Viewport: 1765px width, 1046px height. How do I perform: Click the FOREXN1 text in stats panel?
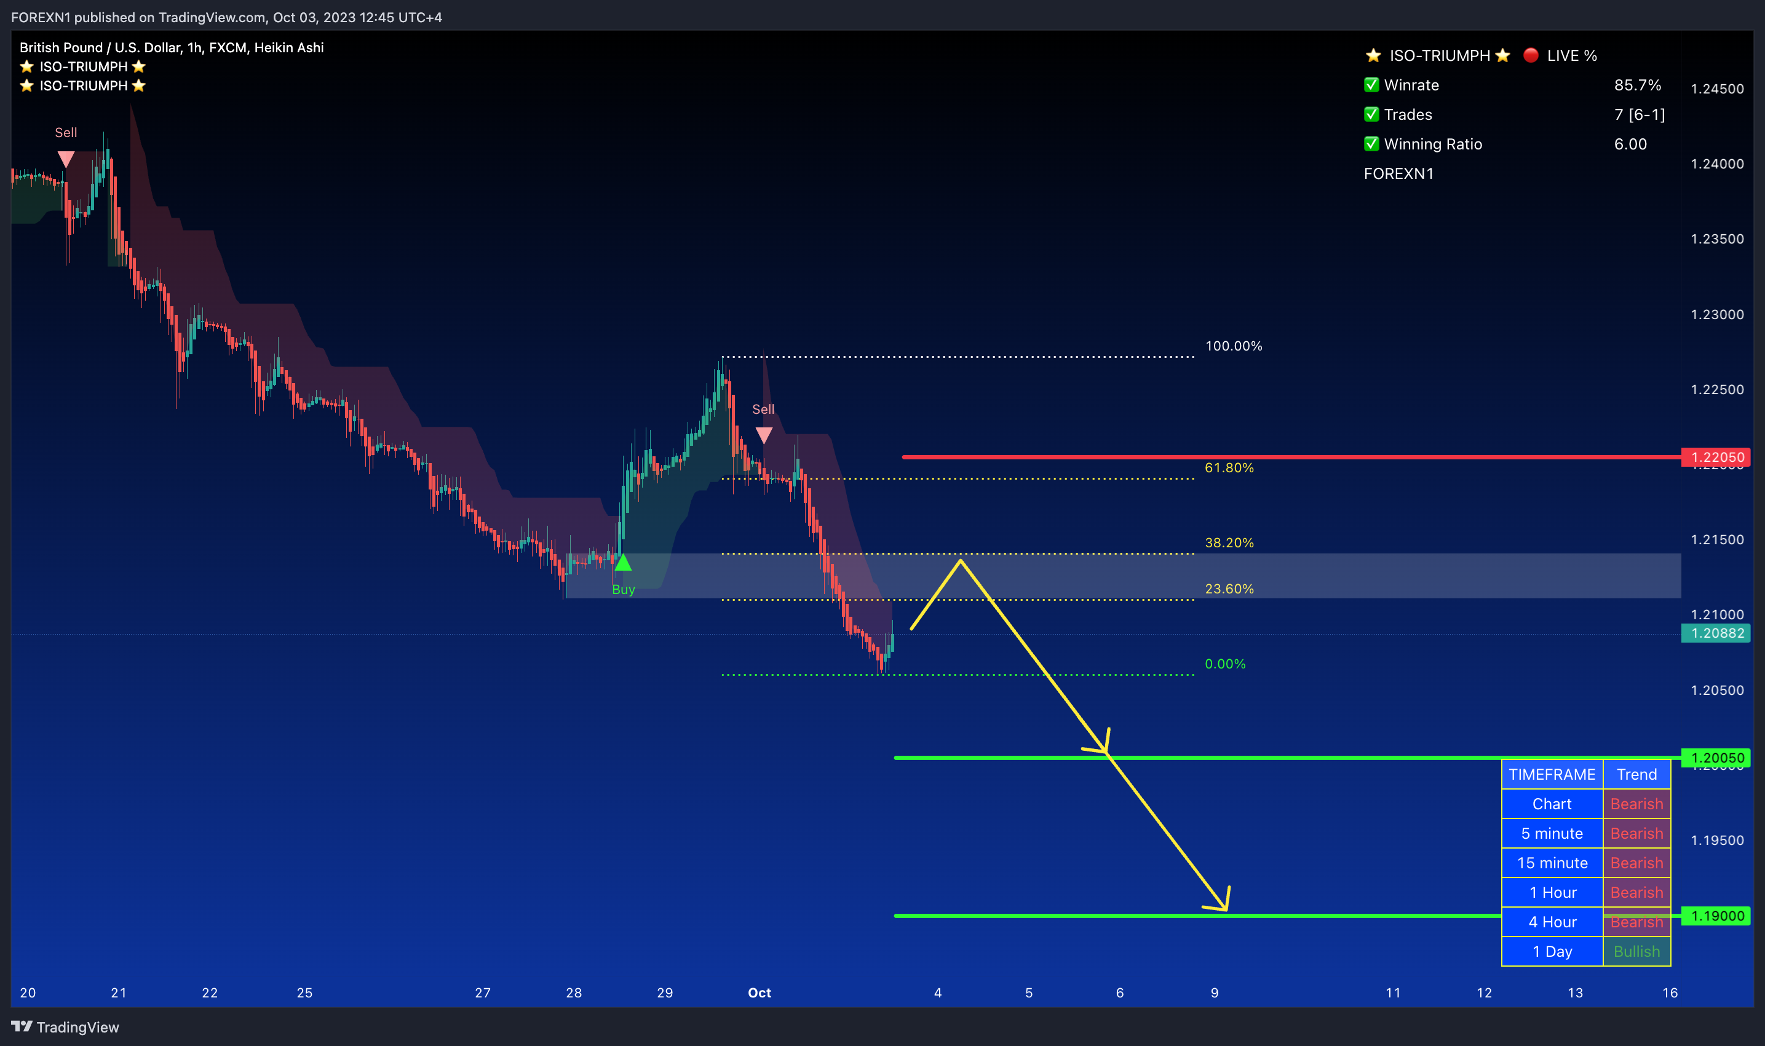1398,173
